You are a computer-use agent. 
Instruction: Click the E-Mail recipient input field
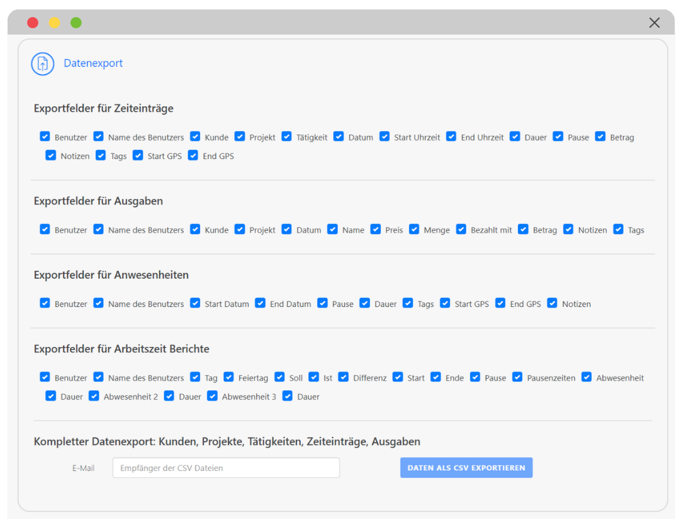point(226,468)
